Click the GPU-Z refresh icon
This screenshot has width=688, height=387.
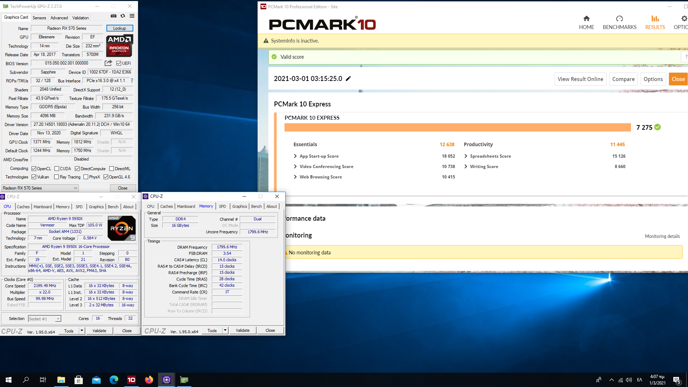[x=123, y=16]
